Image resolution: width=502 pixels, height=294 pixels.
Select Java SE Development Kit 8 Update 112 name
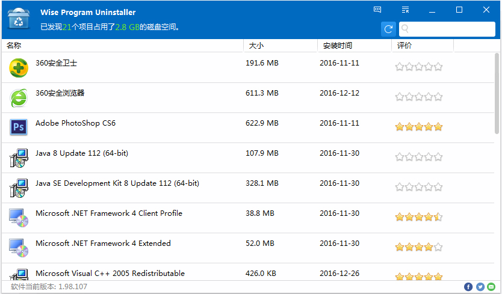[117, 183]
